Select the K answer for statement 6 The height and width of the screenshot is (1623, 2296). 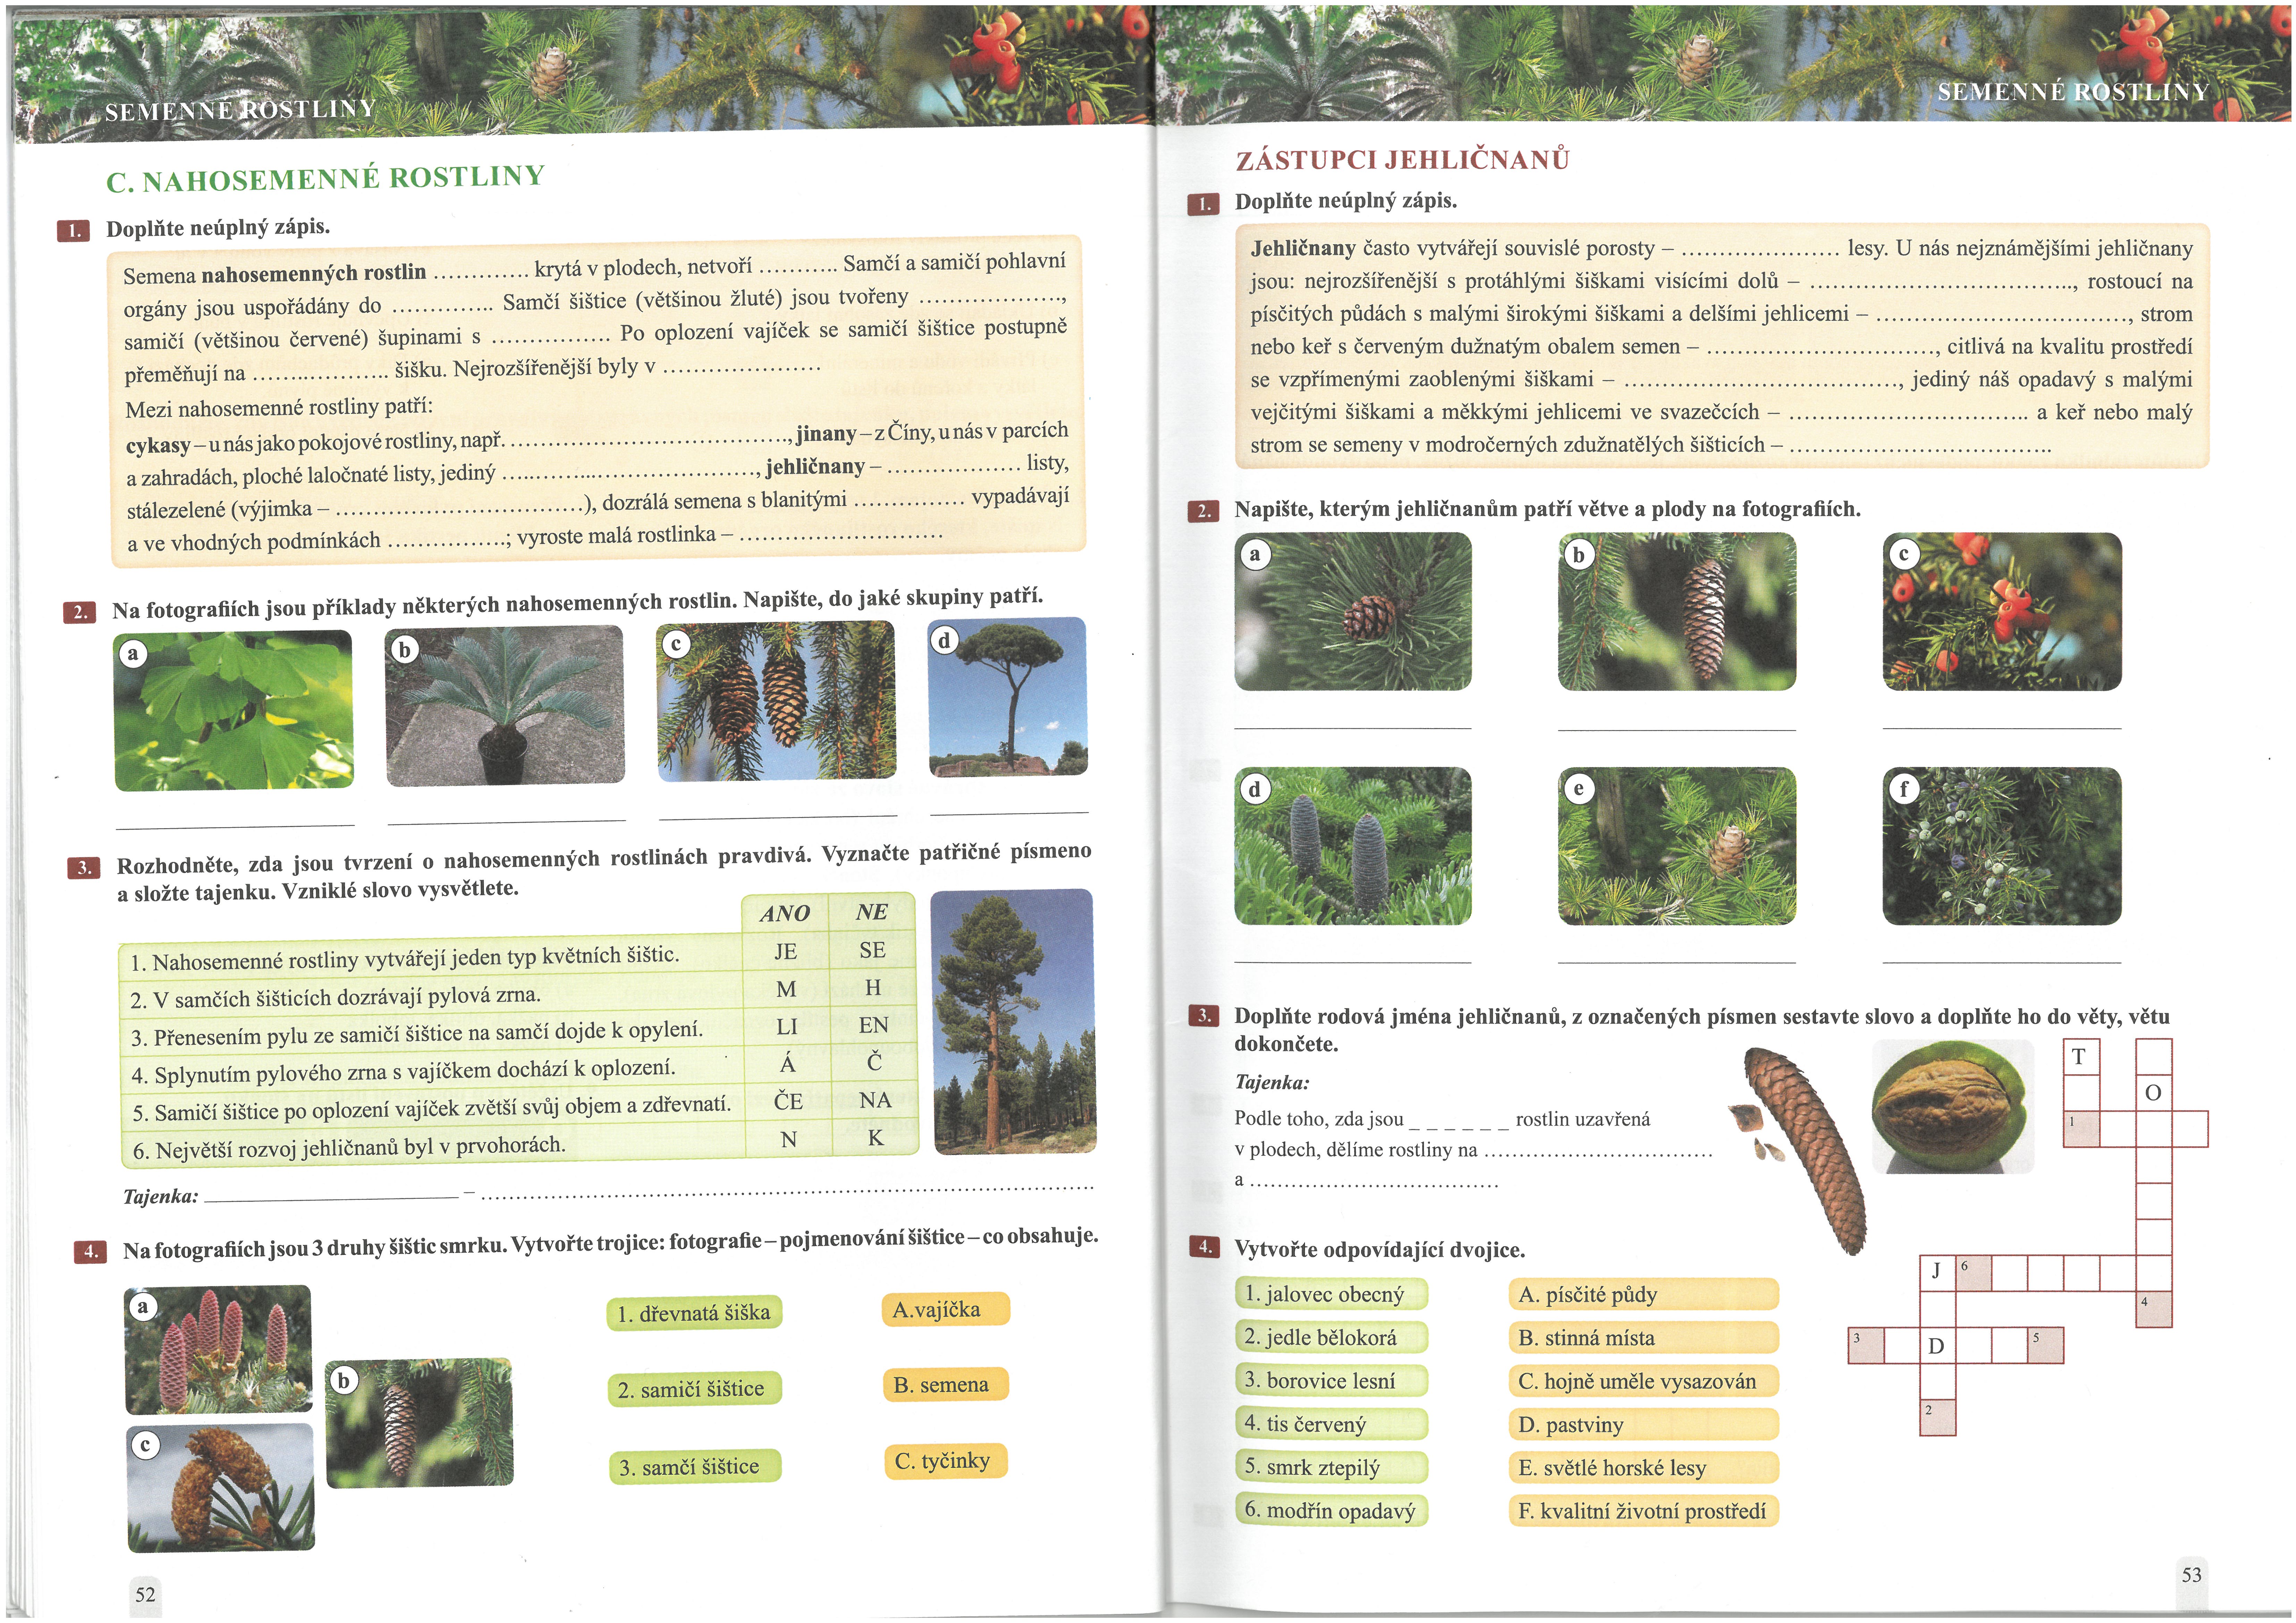(875, 1138)
